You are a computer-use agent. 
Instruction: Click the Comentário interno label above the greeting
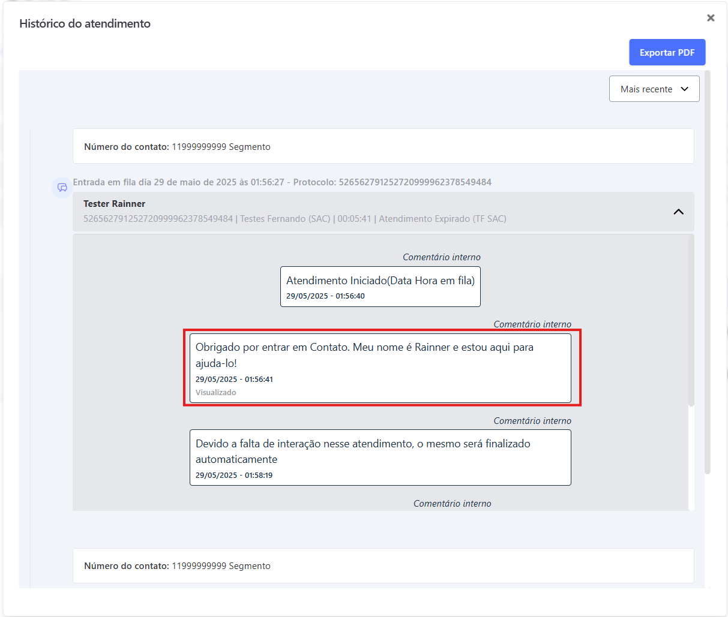coord(532,324)
